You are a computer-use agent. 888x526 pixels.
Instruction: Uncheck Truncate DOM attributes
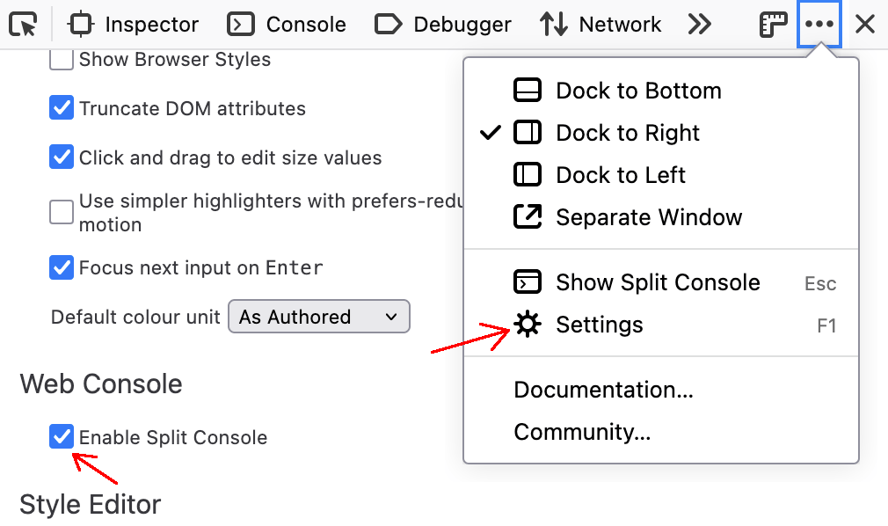click(x=61, y=107)
